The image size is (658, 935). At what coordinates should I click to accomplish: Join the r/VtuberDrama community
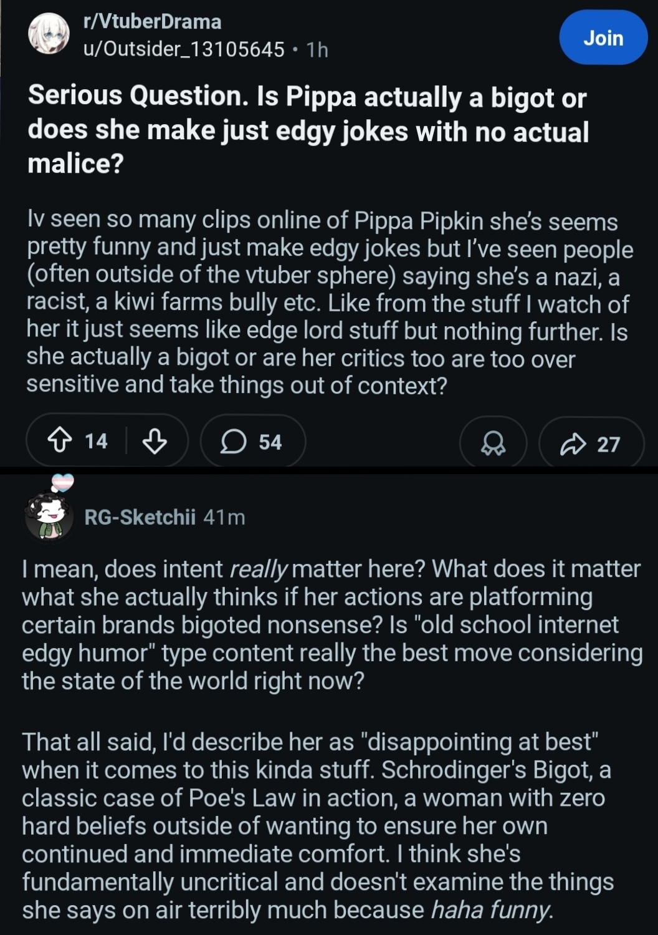click(603, 38)
